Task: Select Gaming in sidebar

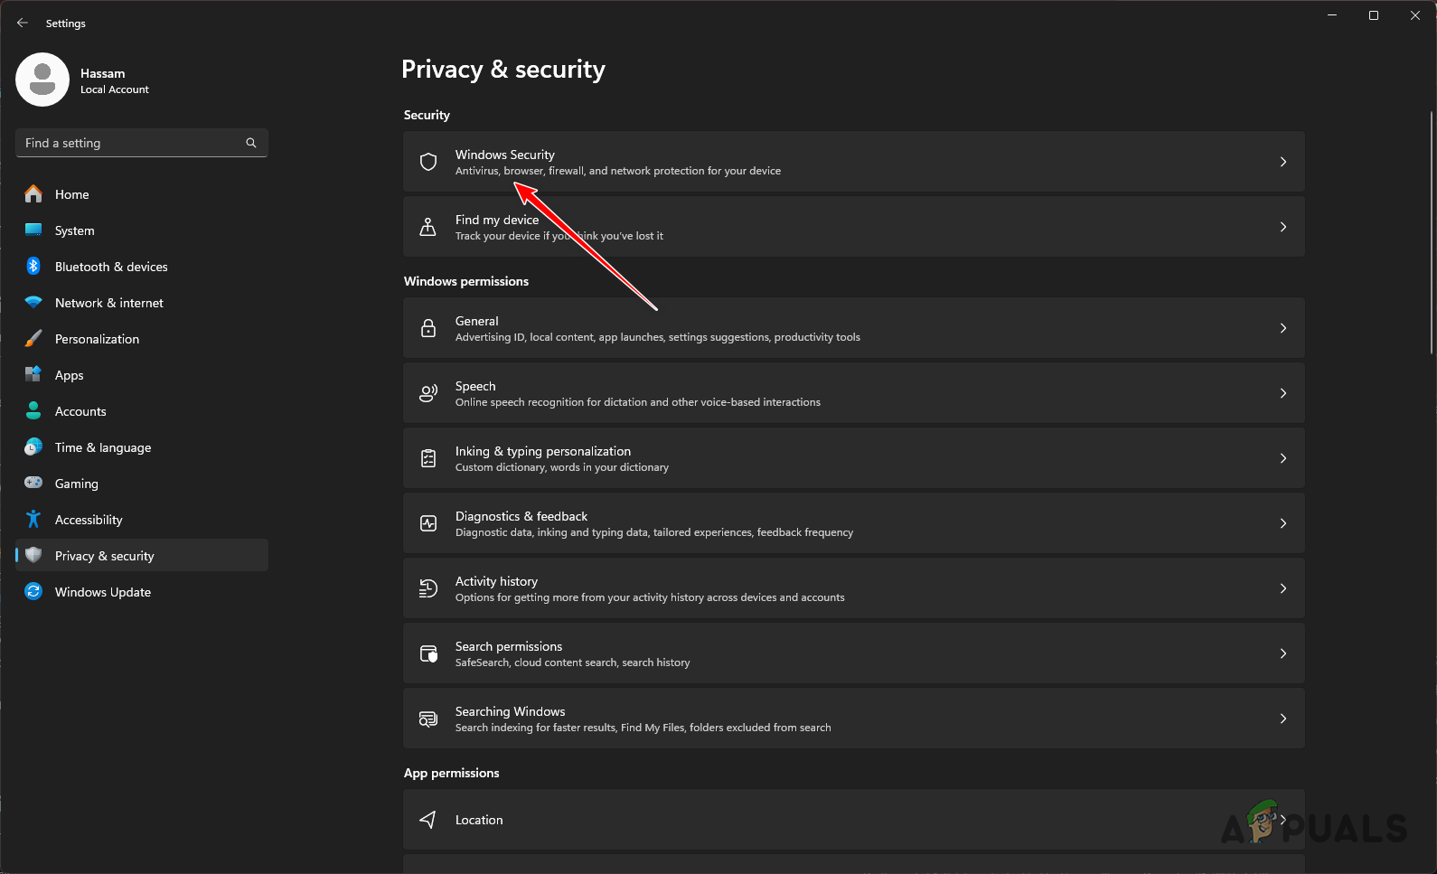Action: pos(142,483)
